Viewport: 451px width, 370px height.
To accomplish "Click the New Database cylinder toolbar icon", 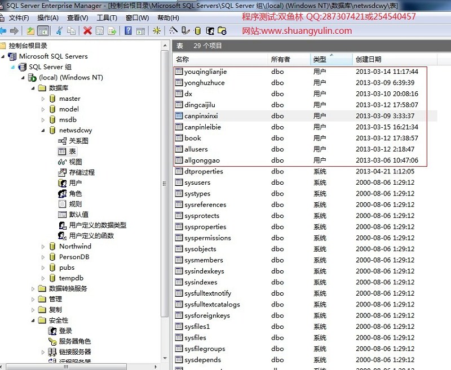I will (198, 31).
